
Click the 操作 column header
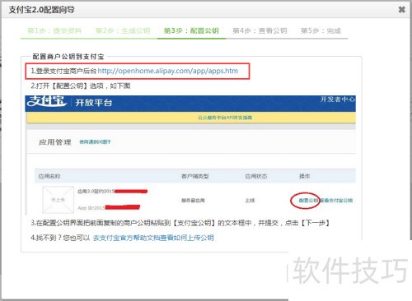305,176
